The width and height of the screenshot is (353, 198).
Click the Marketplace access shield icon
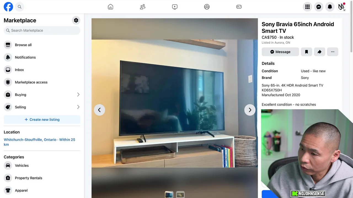tap(8, 82)
